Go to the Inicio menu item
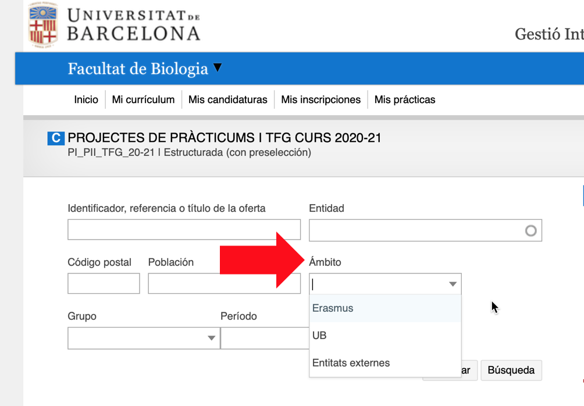This screenshot has width=584, height=406. (86, 99)
